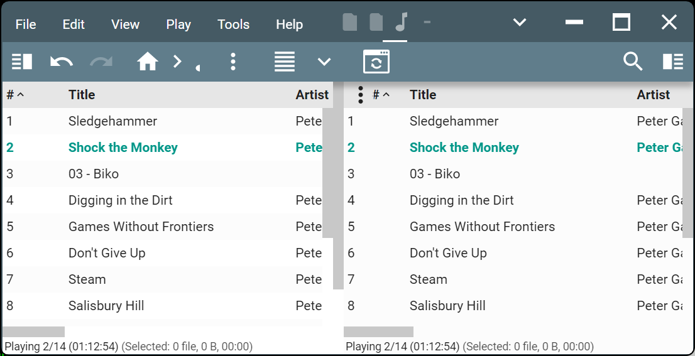The width and height of the screenshot is (695, 356).
Task: Click left pane horizontal scrollbar thumb
Action: 33,332
